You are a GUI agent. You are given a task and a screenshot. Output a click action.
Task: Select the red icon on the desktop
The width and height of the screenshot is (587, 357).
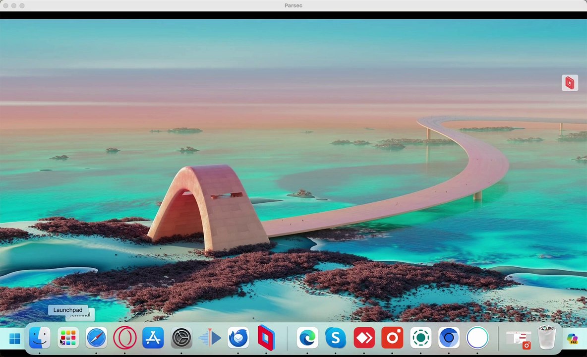click(x=570, y=83)
